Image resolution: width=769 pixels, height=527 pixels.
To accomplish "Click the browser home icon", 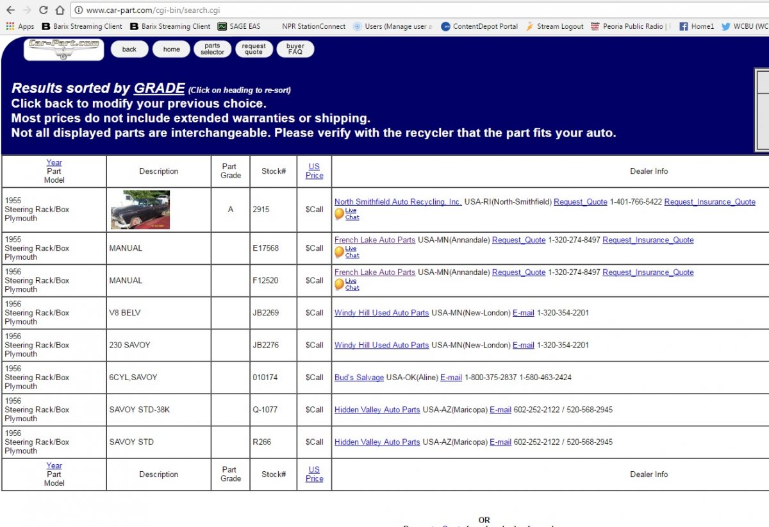I will coord(59,10).
